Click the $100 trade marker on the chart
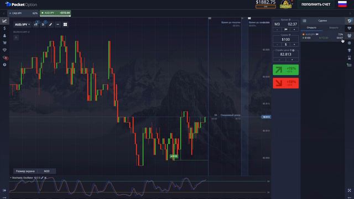Image resolution: width=354 pixels, height=199 pixels. [174, 156]
